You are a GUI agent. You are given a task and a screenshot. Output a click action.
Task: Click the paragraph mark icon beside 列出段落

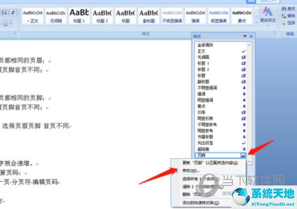coord(244,143)
